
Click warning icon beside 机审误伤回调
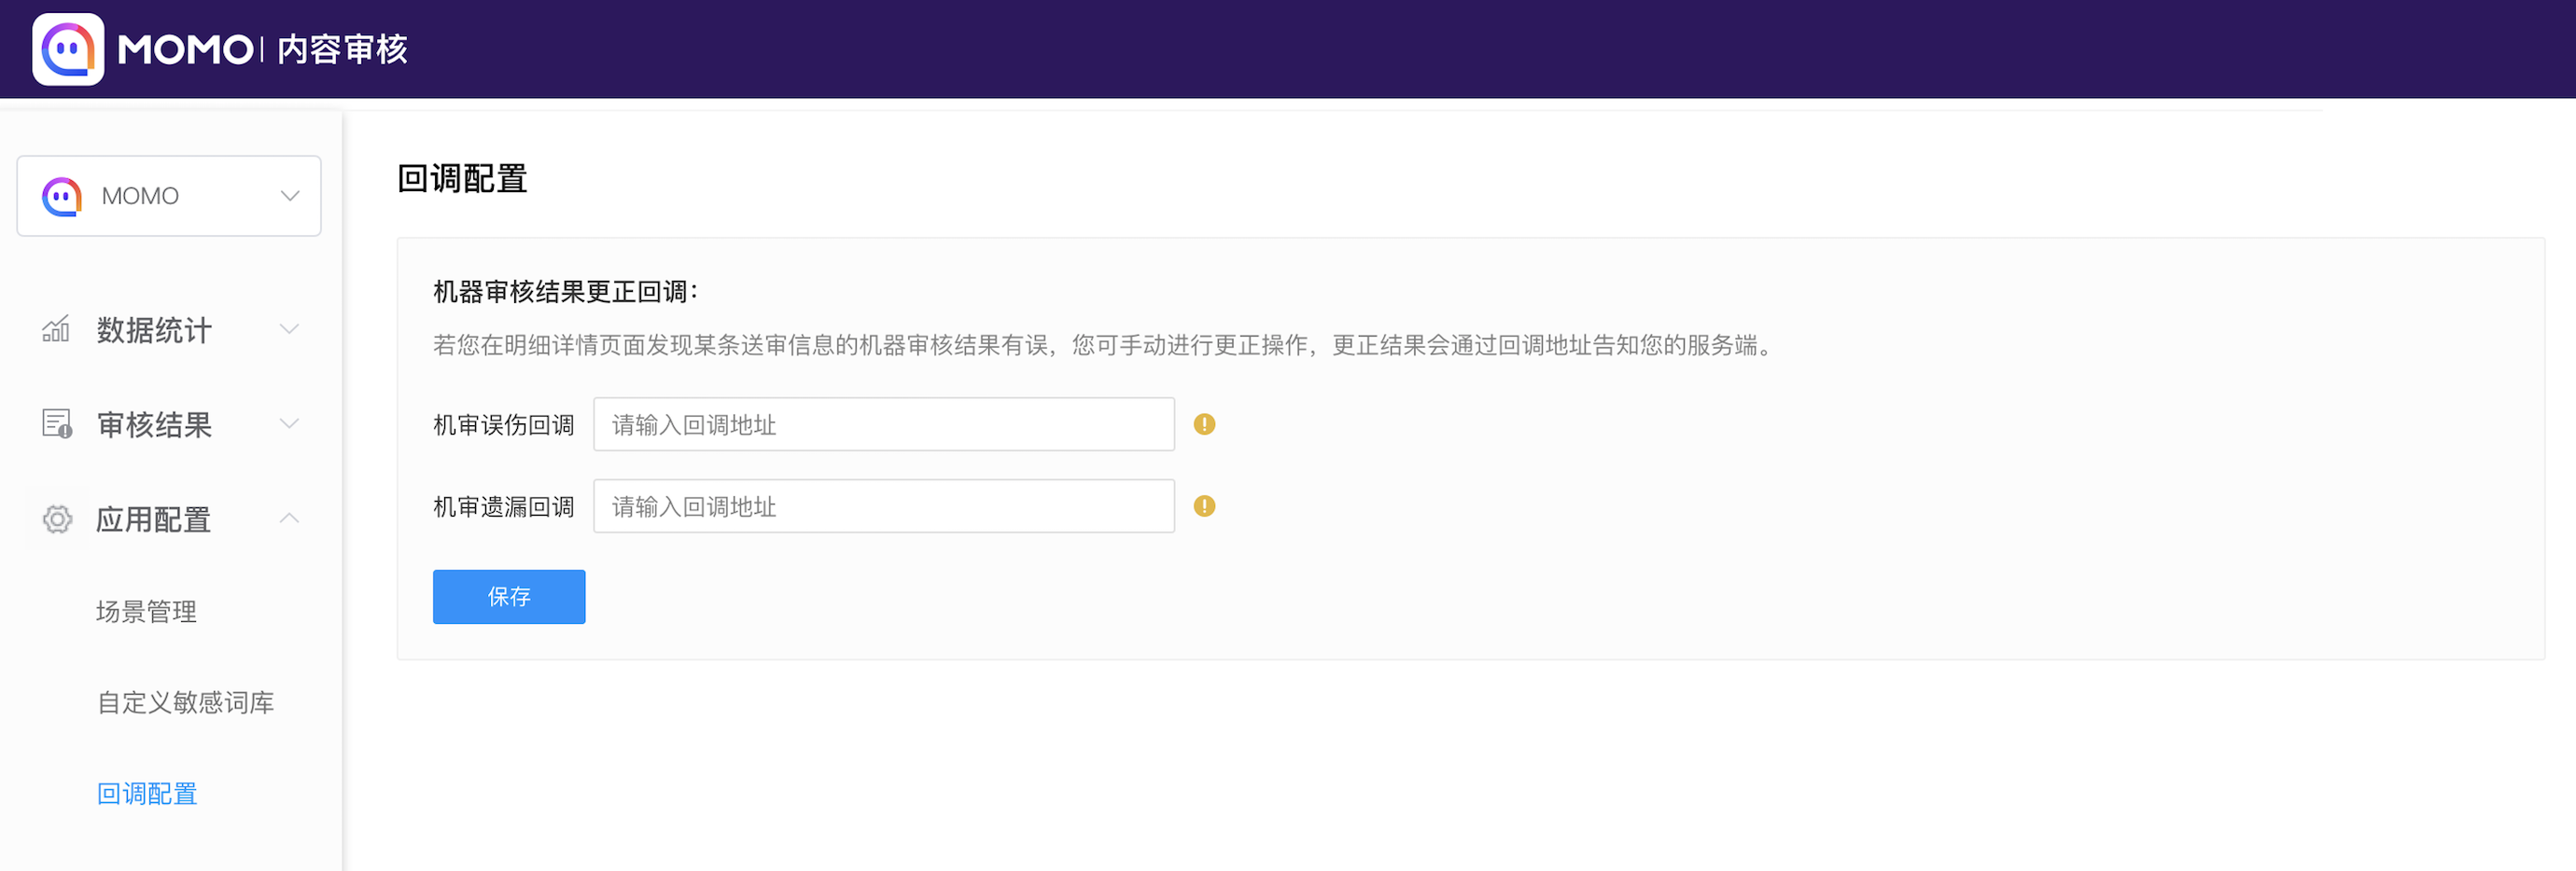tap(1204, 424)
